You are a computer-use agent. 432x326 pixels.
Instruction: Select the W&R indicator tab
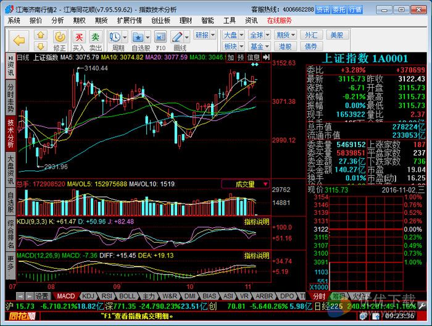[x=170, y=296]
